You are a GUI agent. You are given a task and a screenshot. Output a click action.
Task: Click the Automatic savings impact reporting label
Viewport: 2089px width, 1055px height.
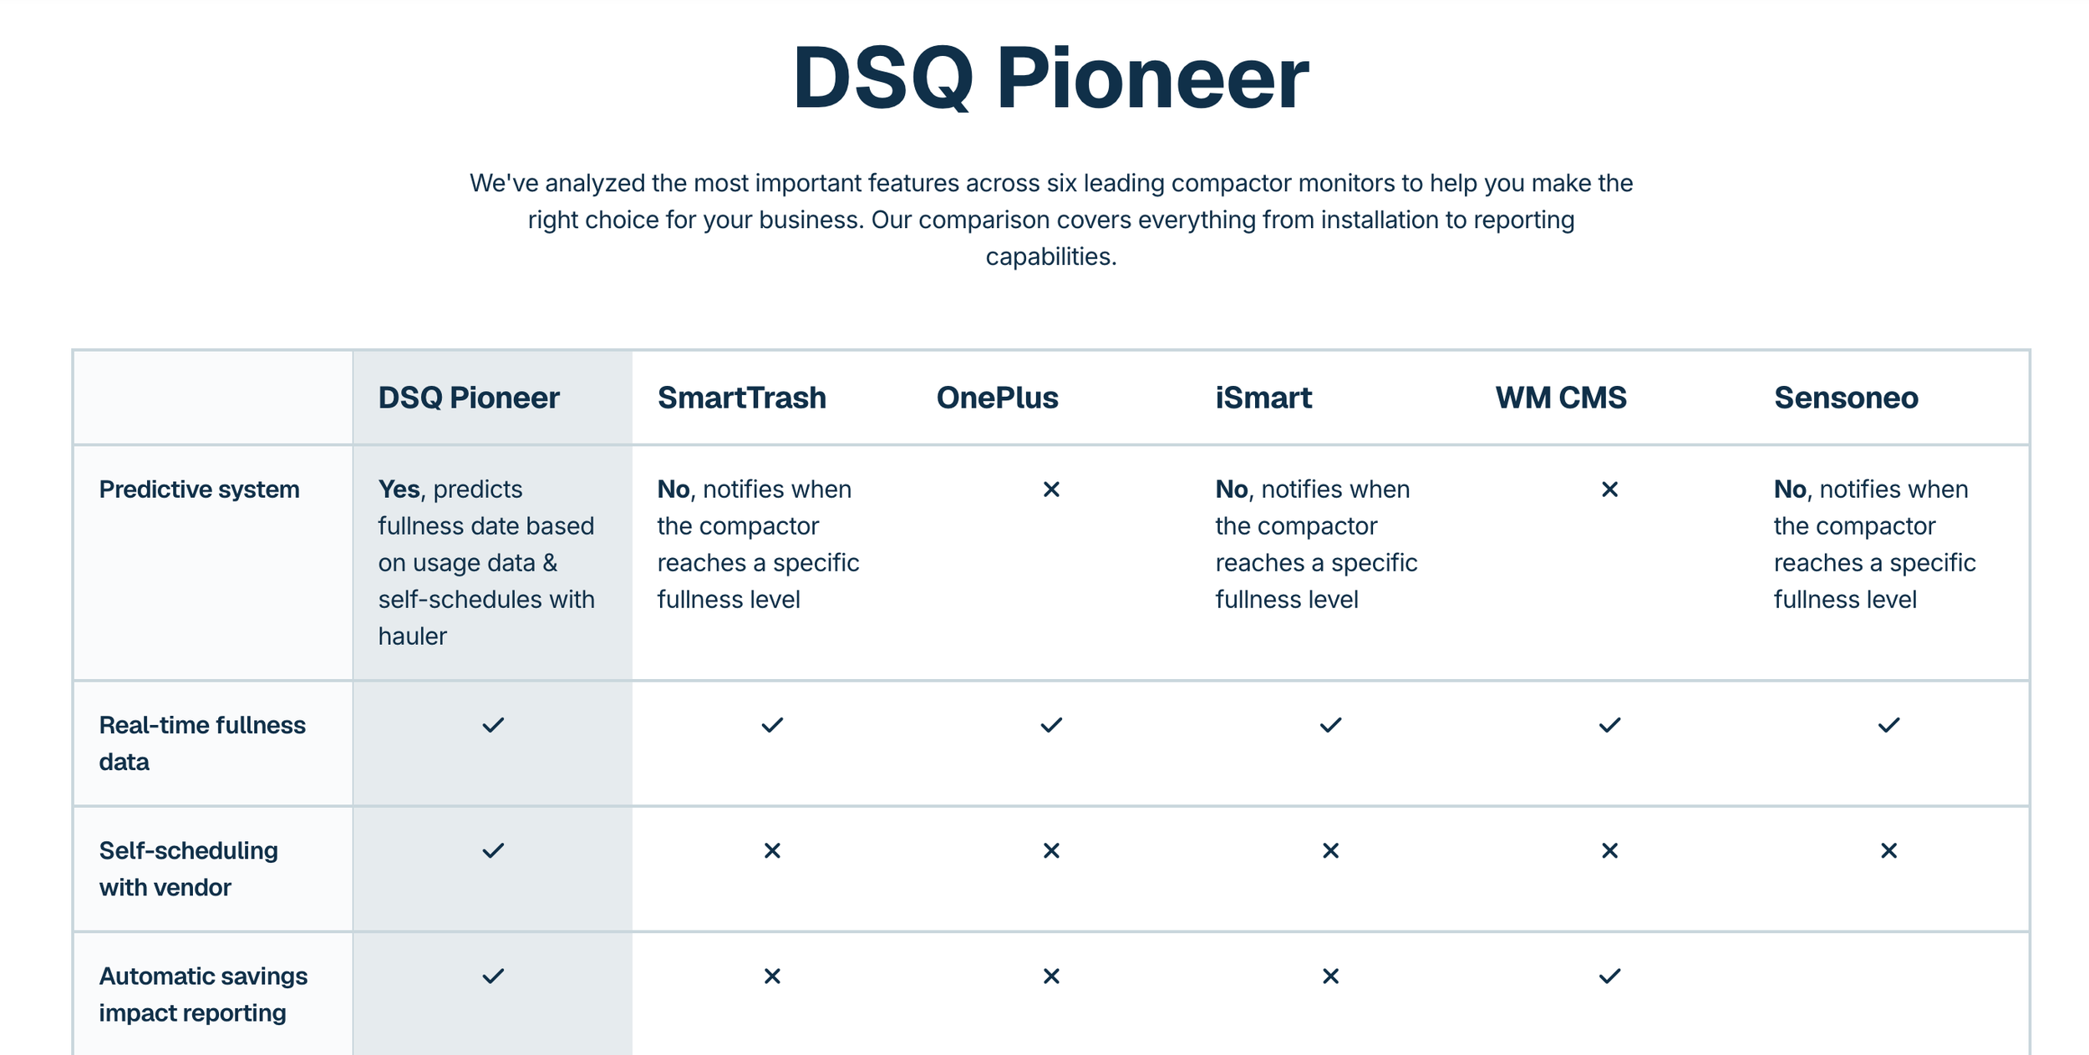(x=203, y=994)
